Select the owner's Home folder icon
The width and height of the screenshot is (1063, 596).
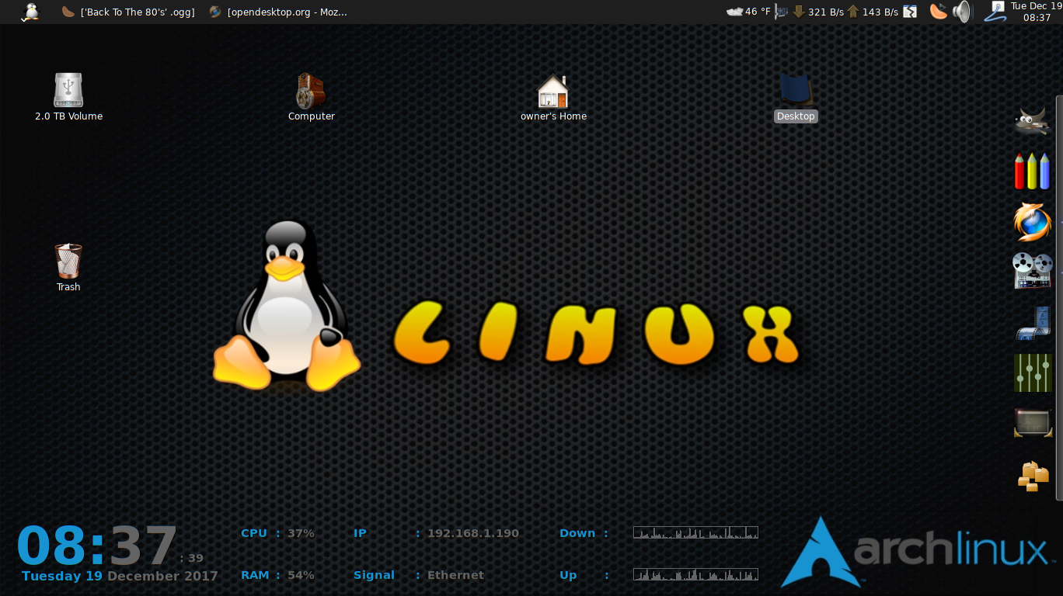[553, 91]
